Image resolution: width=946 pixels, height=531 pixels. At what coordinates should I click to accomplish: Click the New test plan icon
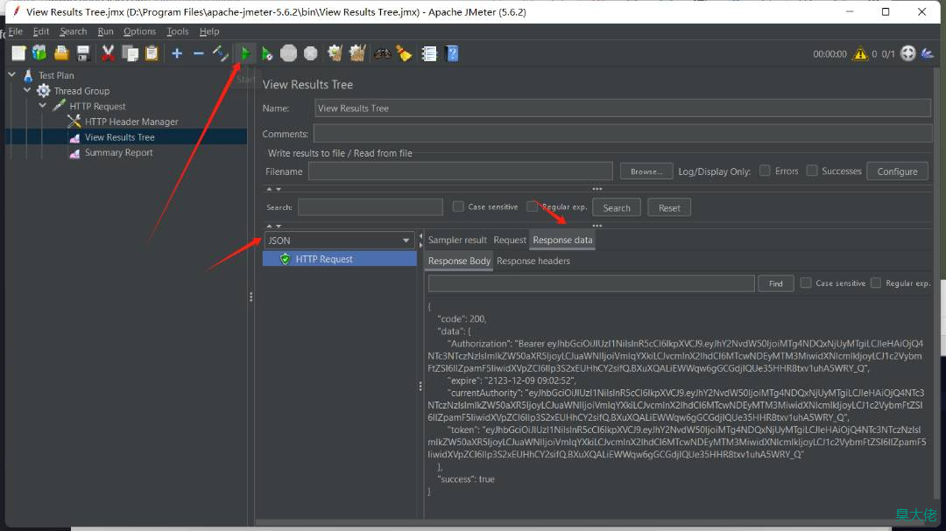tap(18, 53)
